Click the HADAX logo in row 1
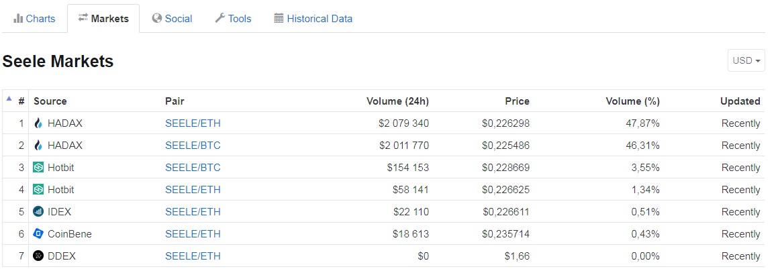 click(x=38, y=123)
